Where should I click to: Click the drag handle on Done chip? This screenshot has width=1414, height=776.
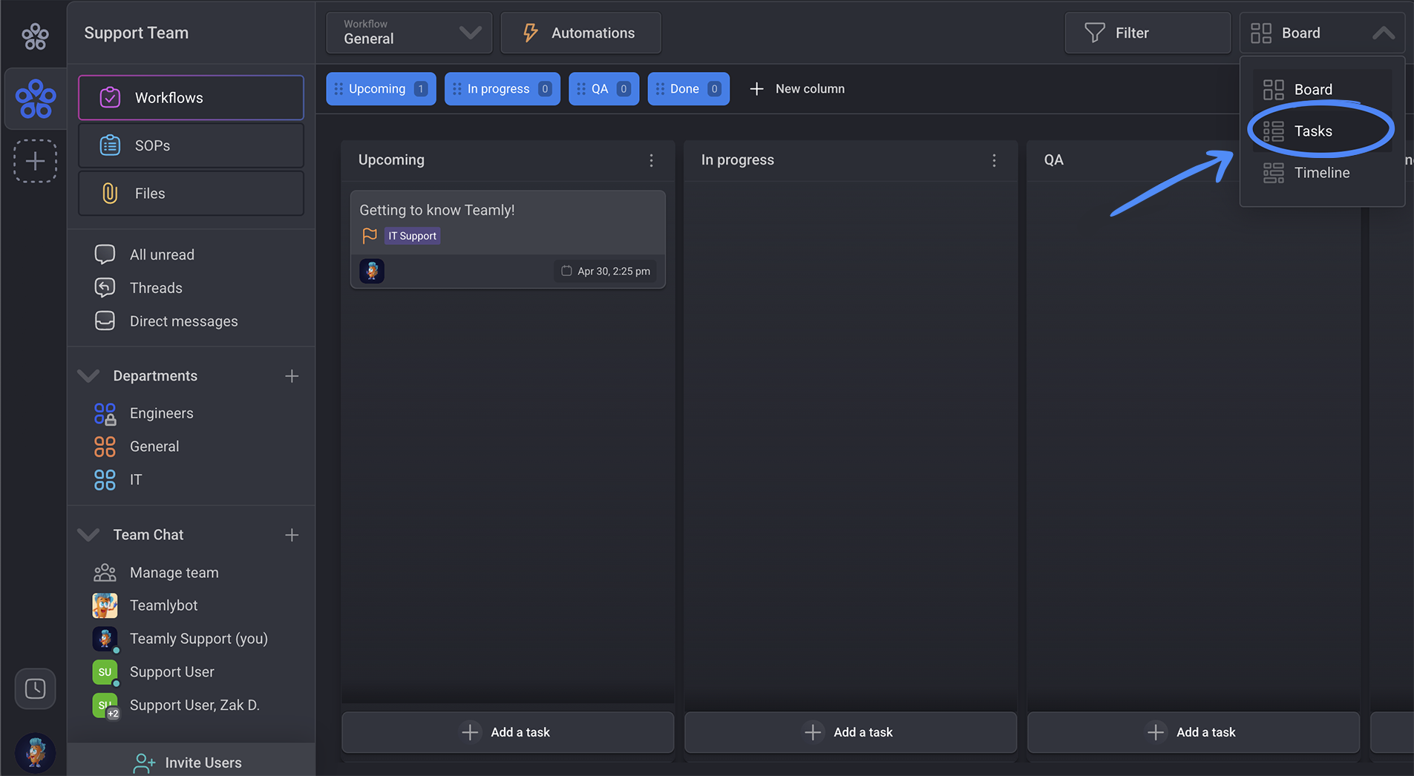(x=660, y=89)
